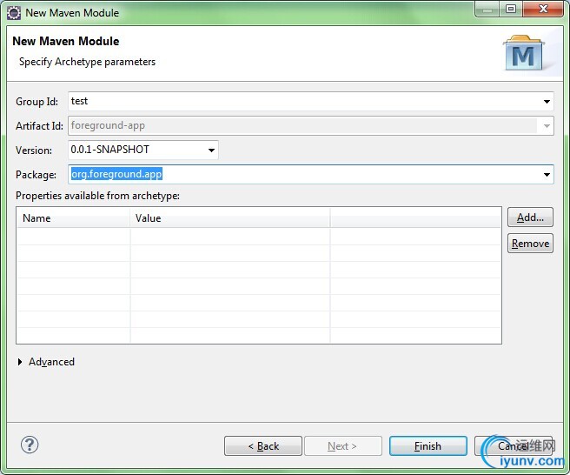The image size is (570, 475).
Task: Click Finish to create the module
Action: [x=427, y=446]
